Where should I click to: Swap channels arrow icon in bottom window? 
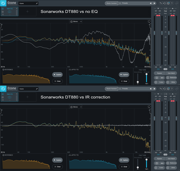[x=162, y=163]
